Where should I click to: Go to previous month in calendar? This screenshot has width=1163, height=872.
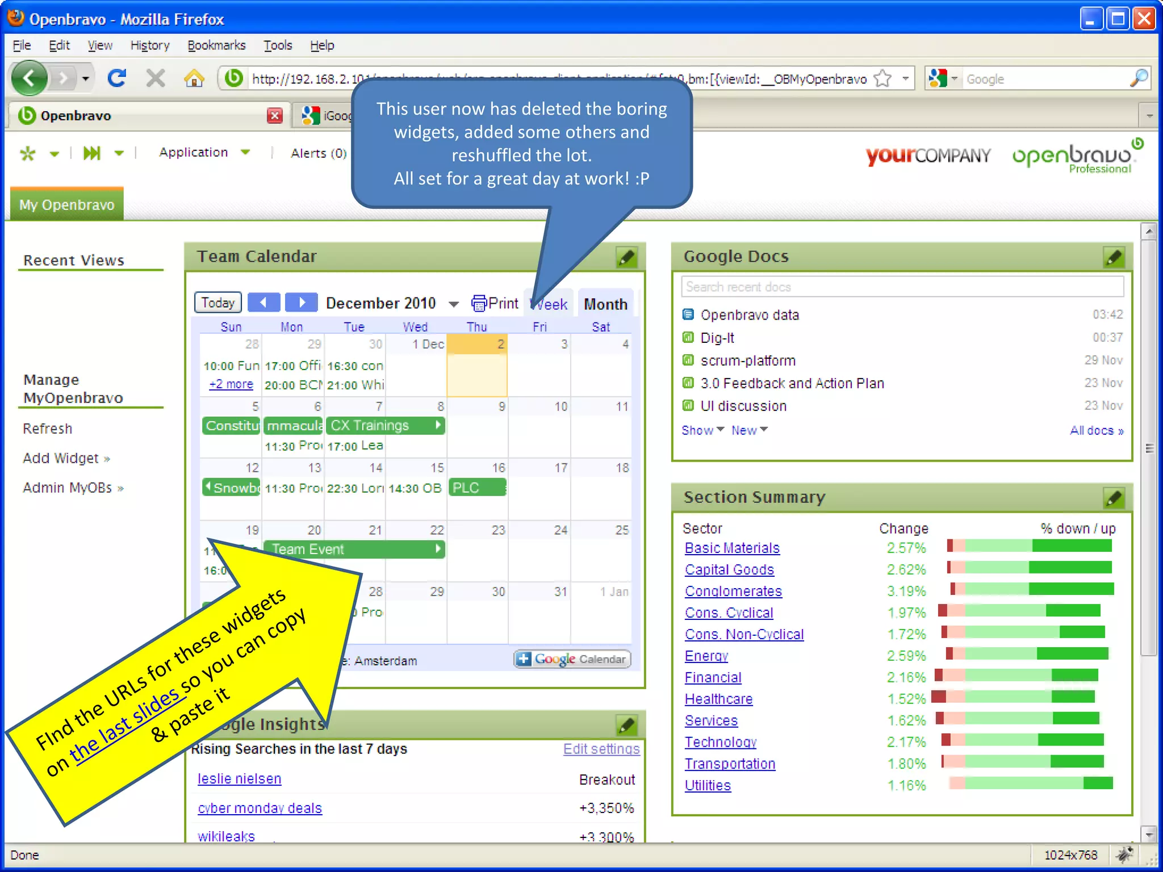tap(264, 303)
